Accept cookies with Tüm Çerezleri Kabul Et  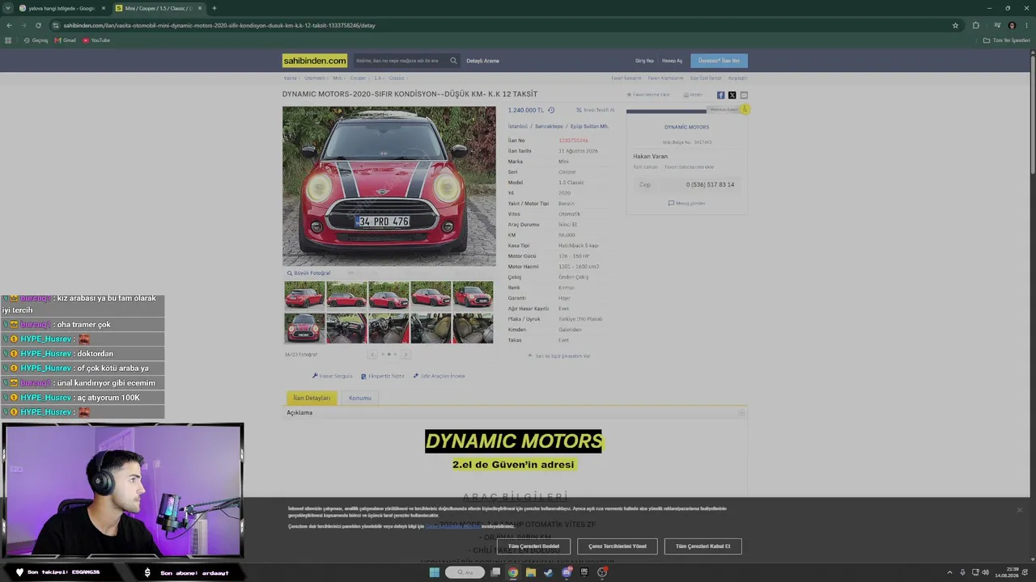[x=703, y=546]
